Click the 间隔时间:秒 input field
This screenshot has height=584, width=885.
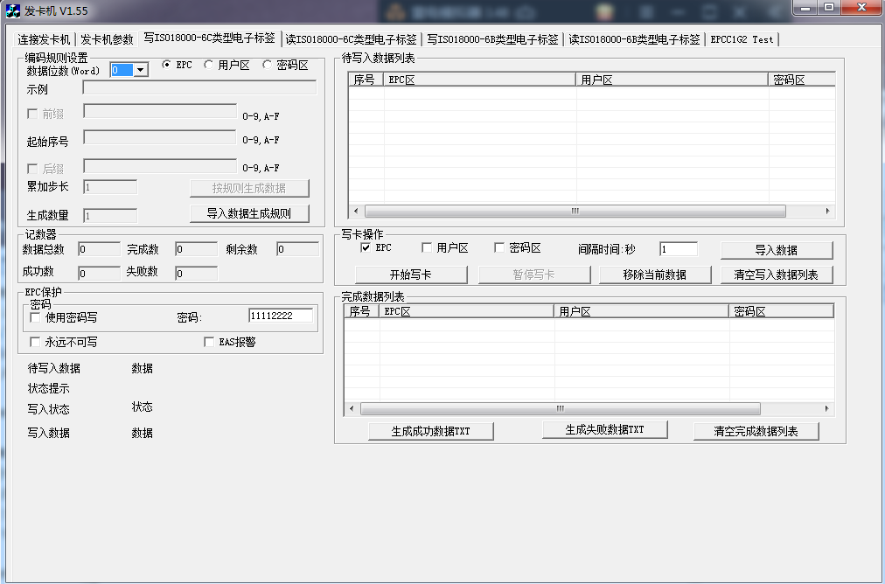click(x=679, y=249)
